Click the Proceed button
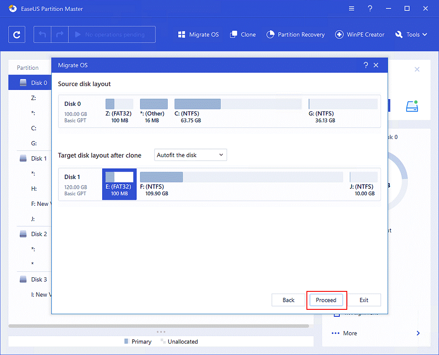The height and width of the screenshot is (355, 439). pos(326,300)
